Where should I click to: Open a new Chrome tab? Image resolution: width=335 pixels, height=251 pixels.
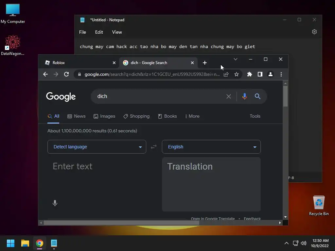tap(205, 63)
